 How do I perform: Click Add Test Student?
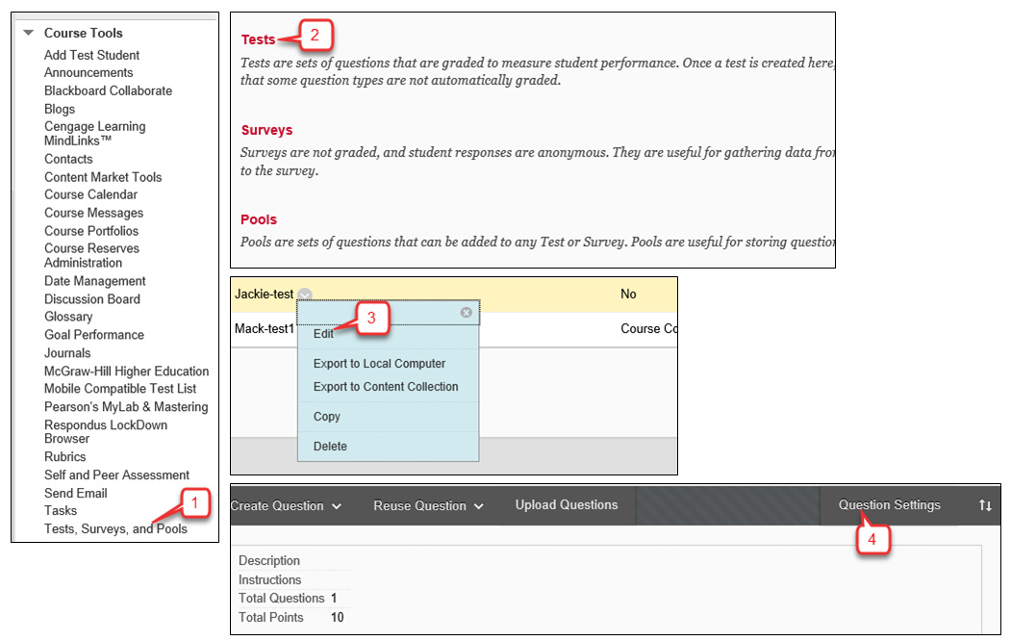click(91, 56)
